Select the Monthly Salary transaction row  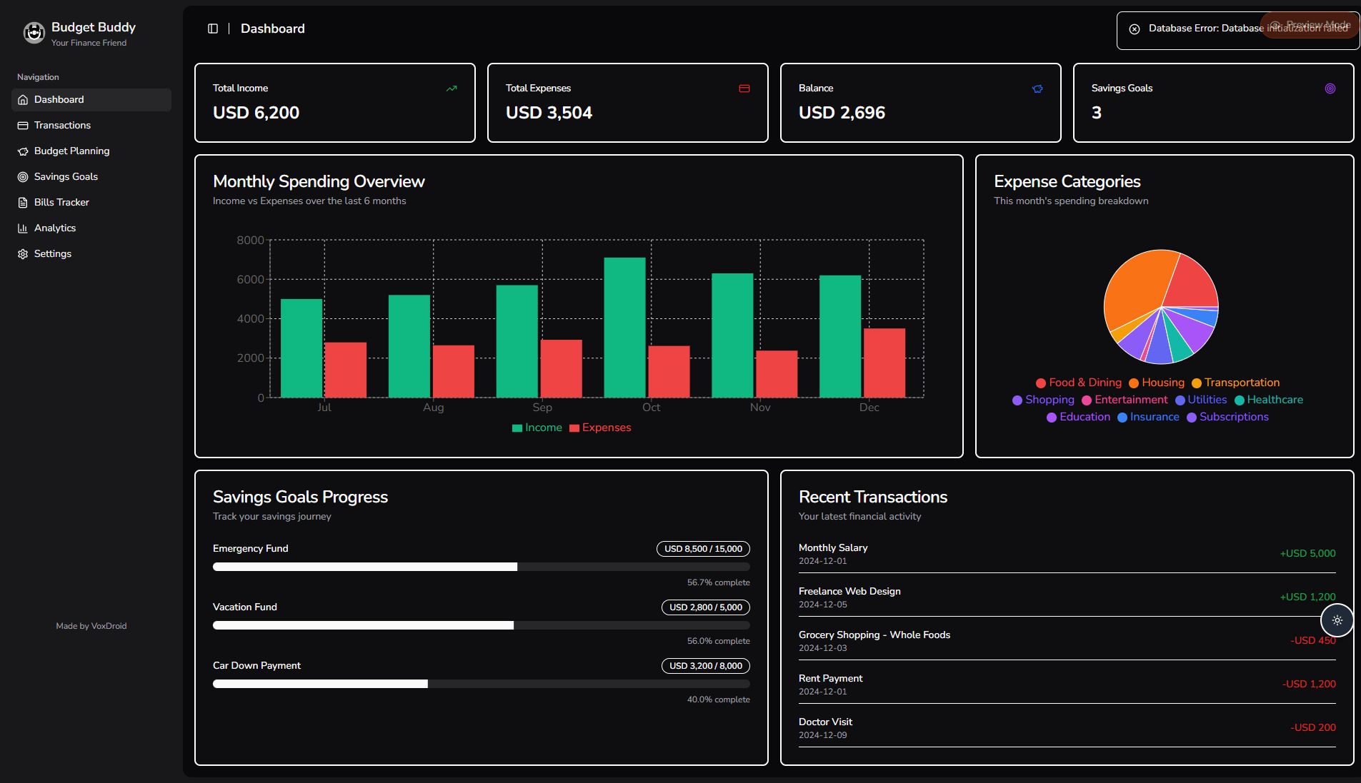click(1066, 554)
